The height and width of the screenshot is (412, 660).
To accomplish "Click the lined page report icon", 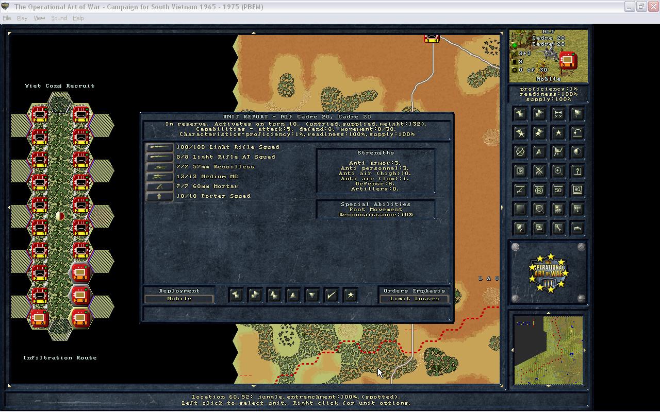I will [520, 209].
